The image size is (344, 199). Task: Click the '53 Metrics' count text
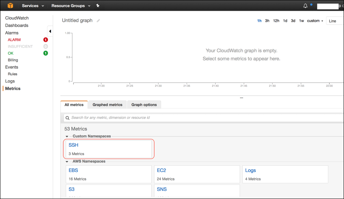(x=76, y=129)
